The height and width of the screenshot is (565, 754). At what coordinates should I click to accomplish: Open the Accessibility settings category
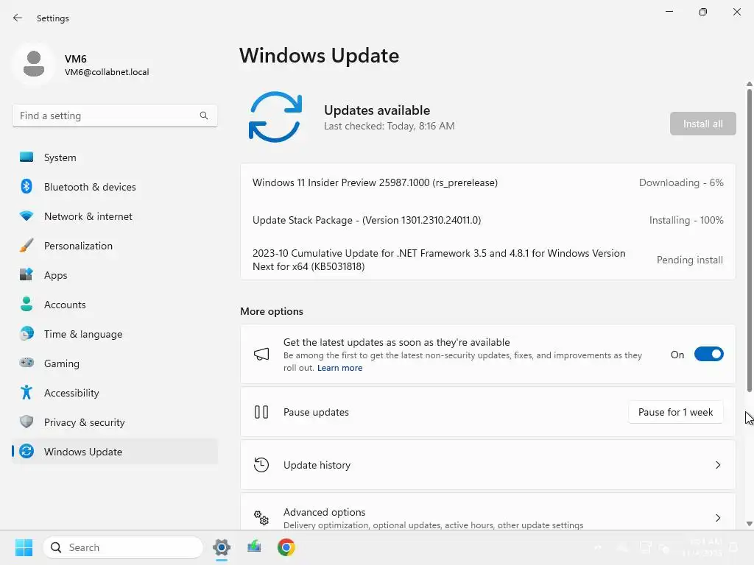point(114,393)
